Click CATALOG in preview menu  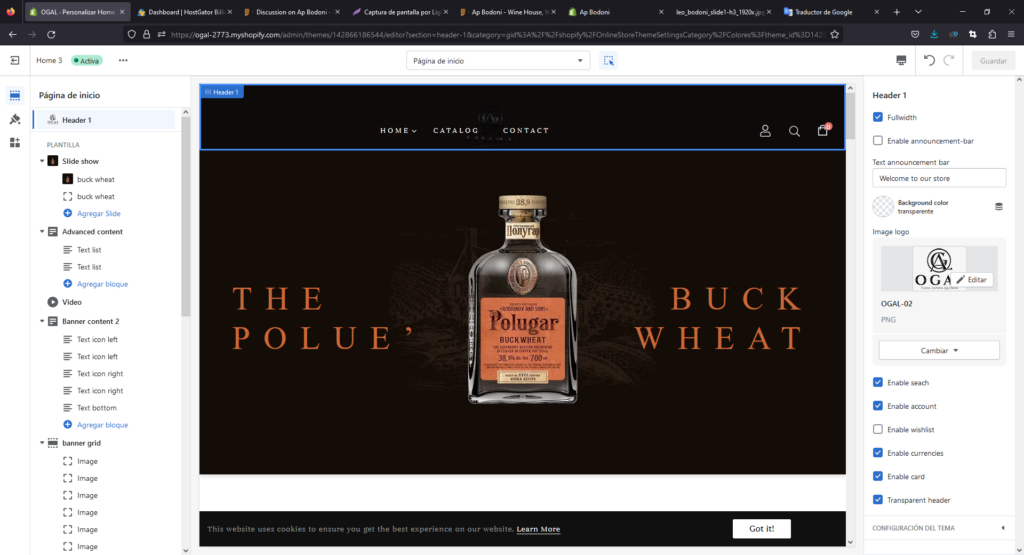coord(456,131)
